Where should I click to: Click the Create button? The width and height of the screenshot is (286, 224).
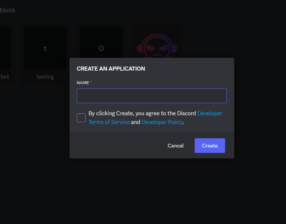coord(210,146)
